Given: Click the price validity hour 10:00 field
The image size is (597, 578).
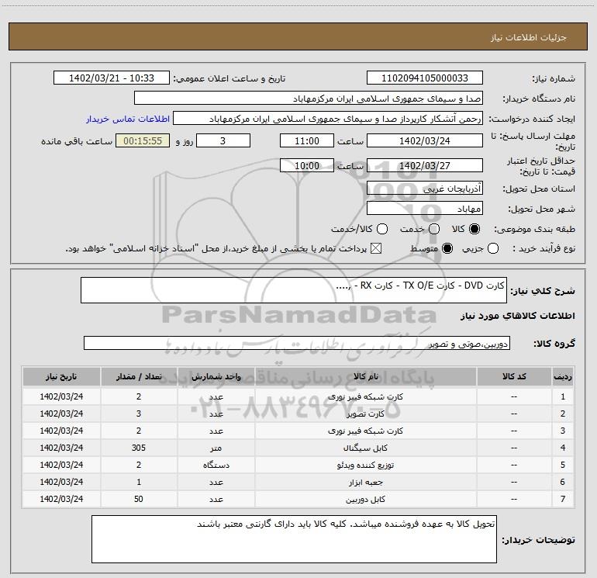Looking at the screenshot, I should click(x=307, y=165).
